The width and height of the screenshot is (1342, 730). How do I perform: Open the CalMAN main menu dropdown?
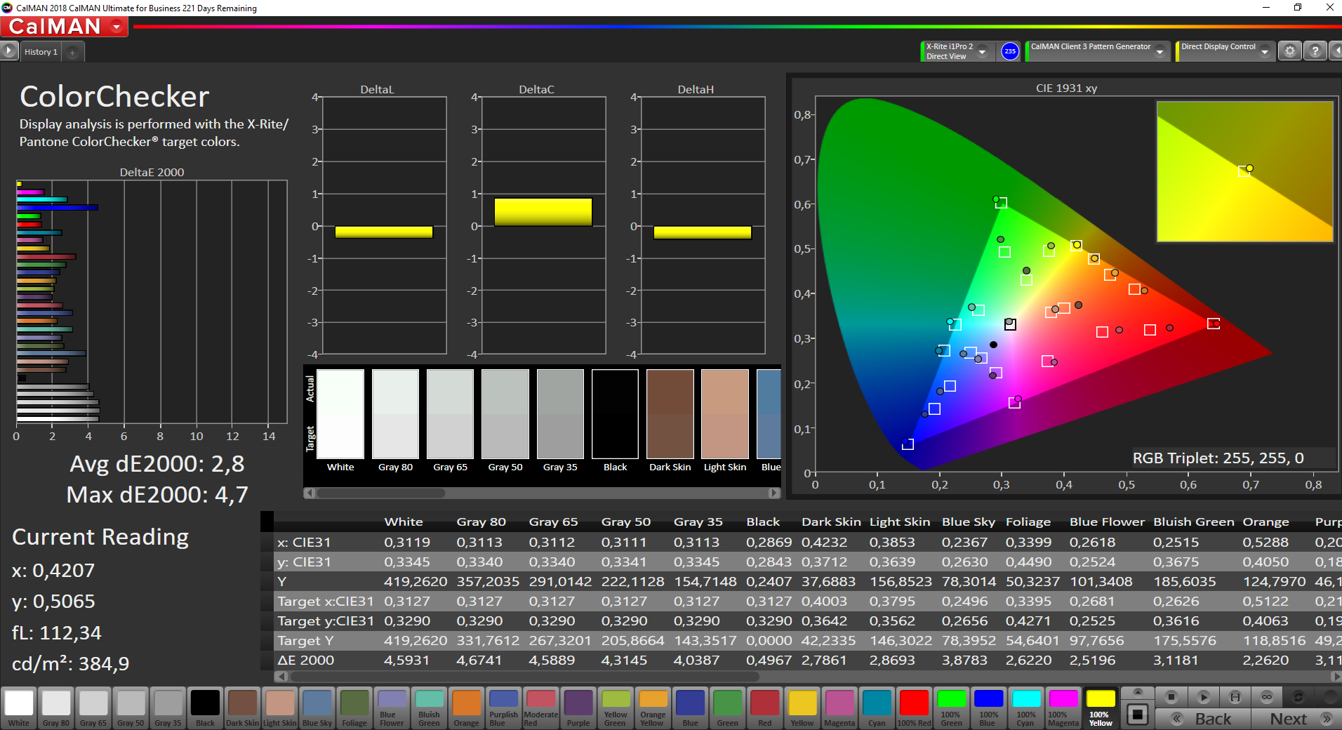click(64, 27)
